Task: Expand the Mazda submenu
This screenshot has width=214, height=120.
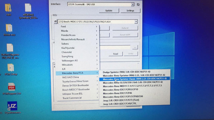Action: (77, 31)
